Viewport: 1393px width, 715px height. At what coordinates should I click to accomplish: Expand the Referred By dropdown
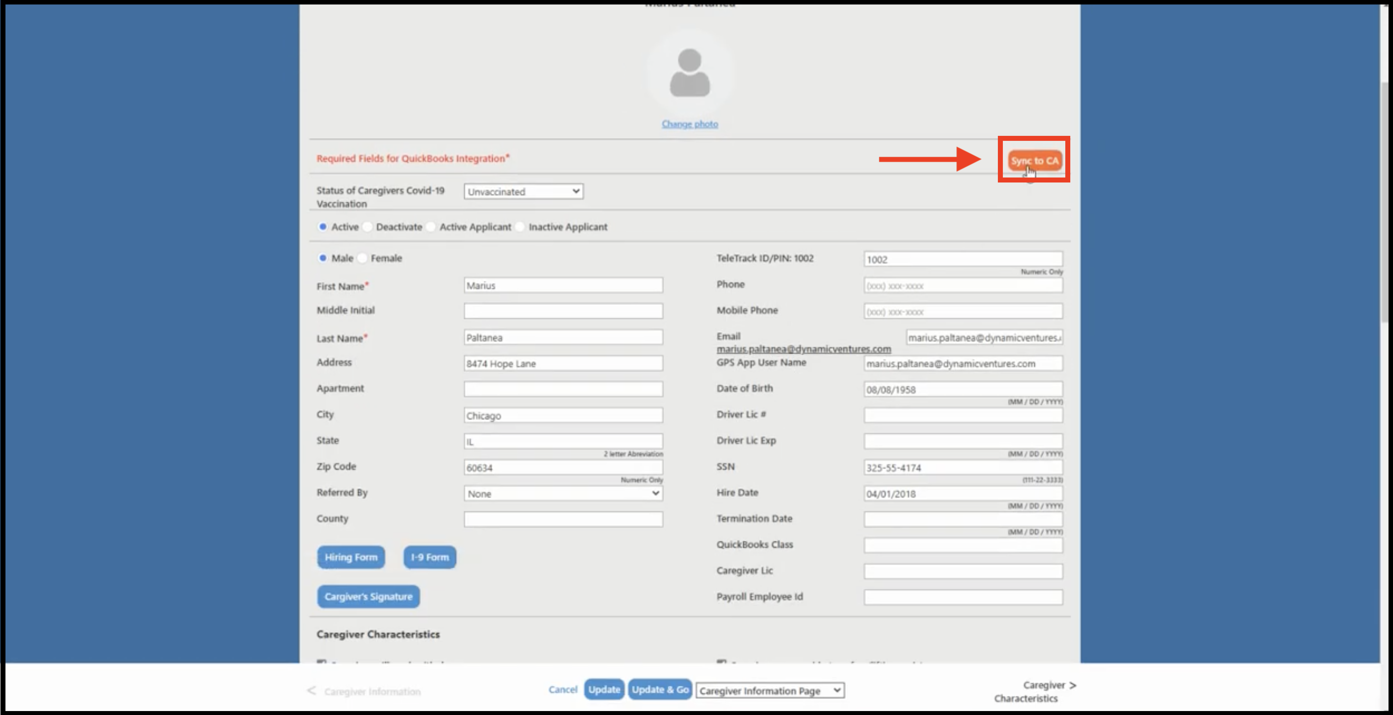[x=562, y=494]
